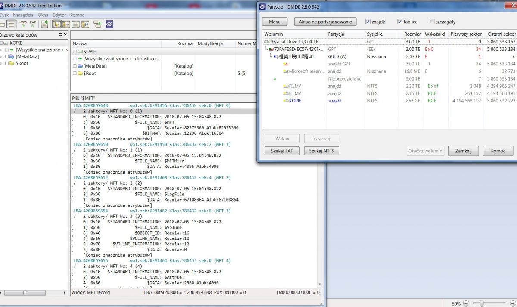Select the first FILMY 2.20 TB partition row
517x307 pixels.
389,86
